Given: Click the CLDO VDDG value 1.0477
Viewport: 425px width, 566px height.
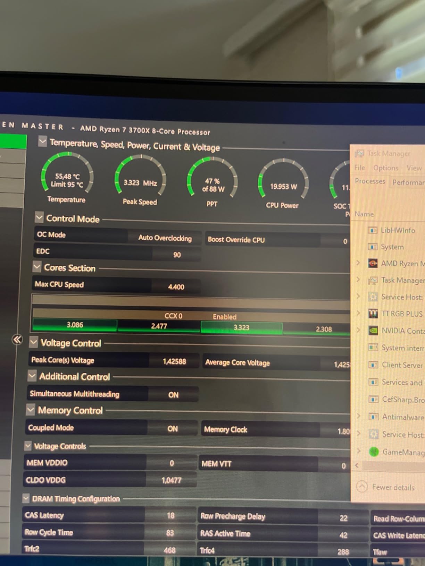Looking at the screenshot, I should coord(171,480).
